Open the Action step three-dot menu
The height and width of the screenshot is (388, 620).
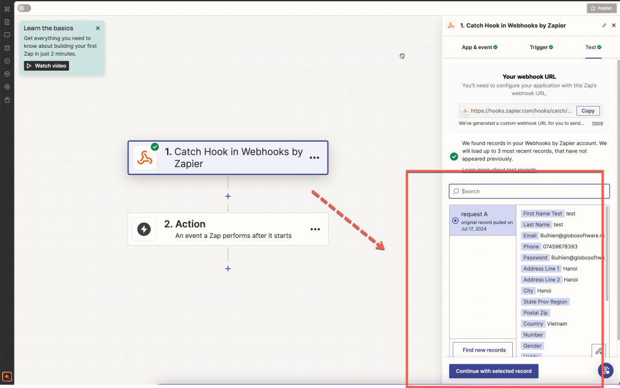315,229
